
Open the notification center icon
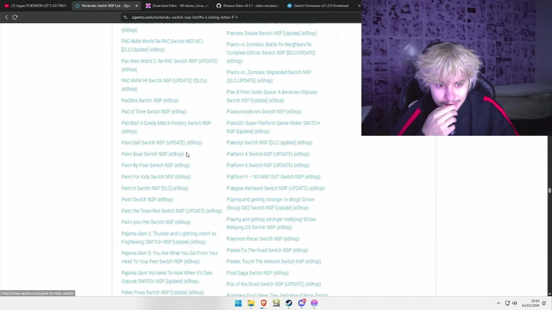pyautogui.click(x=544, y=303)
